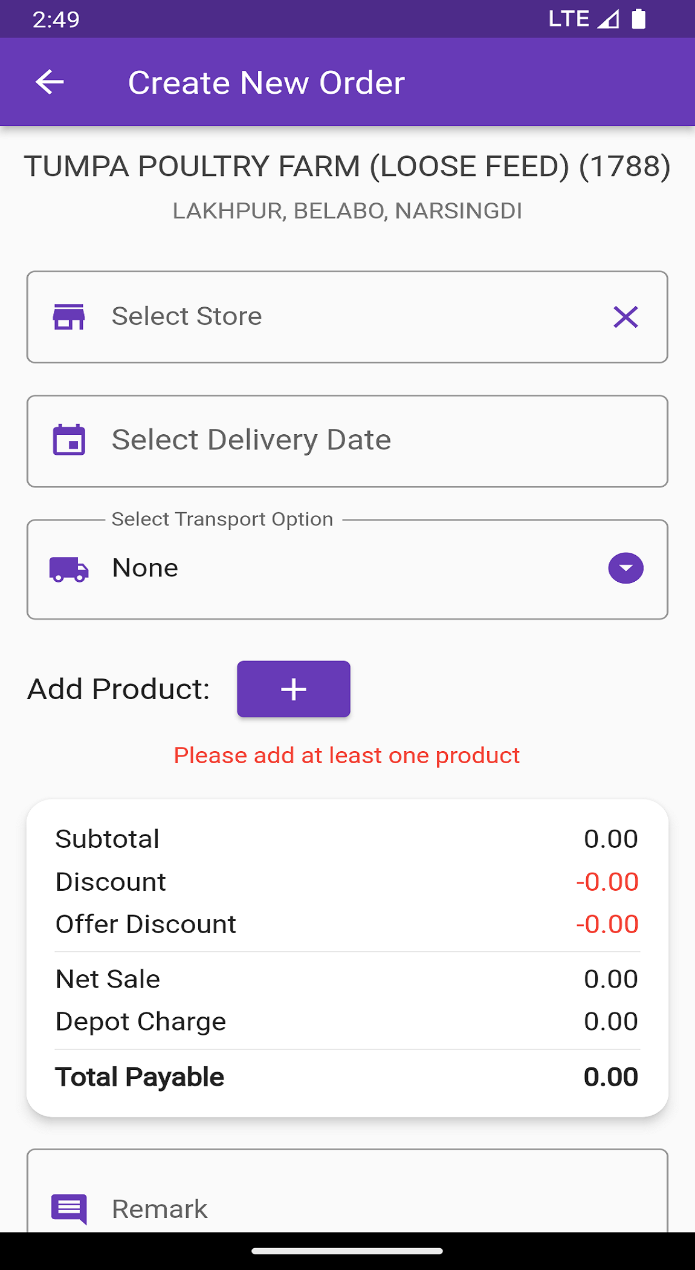695x1270 pixels.
Task: Clear the Select Store field with X
Action: 625,317
